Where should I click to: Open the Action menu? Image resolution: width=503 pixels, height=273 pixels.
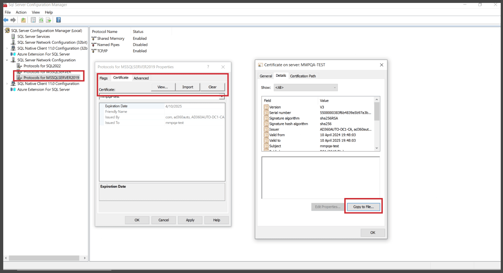(x=21, y=12)
